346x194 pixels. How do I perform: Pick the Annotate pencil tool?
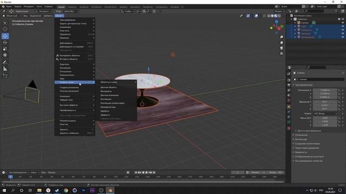(5, 63)
